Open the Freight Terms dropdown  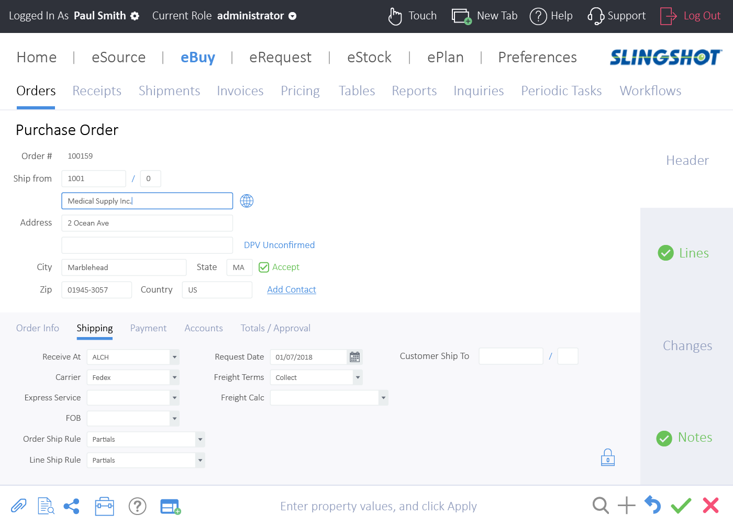358,377
